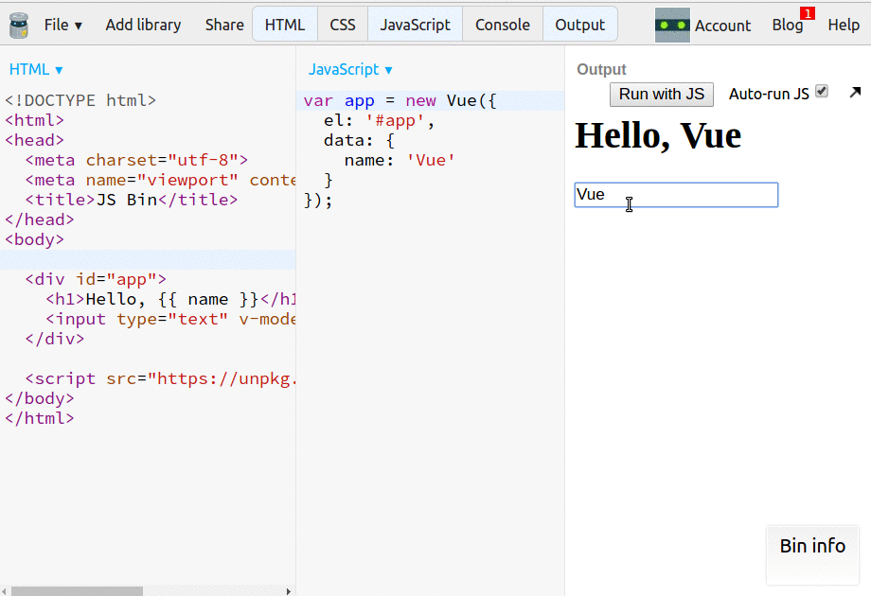Image resolution: width=871 pixels, height=596 pixels.
Task: Toggle the Console panel button
Action: (503, 25)
